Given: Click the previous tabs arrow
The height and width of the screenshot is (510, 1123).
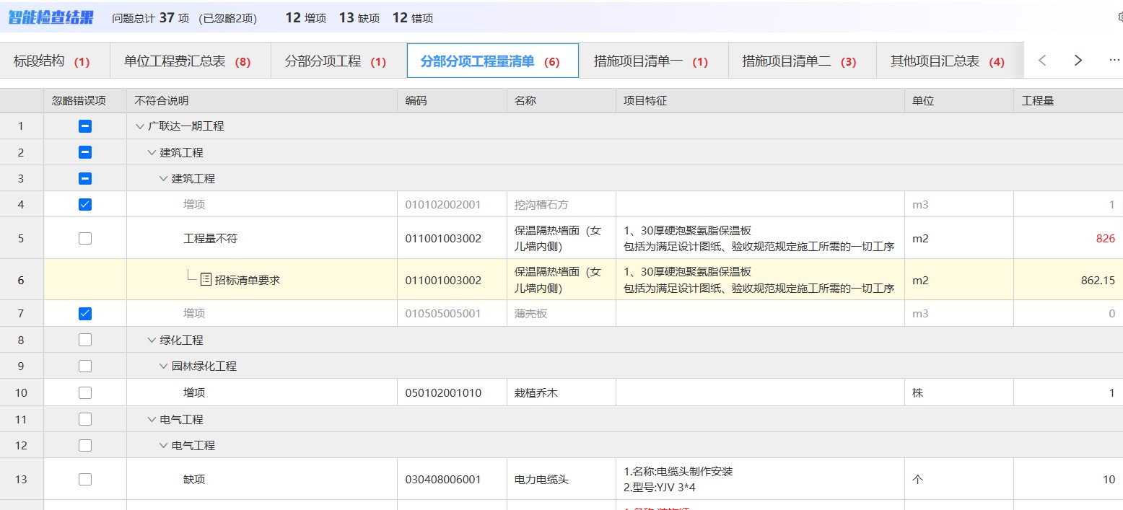Looking at the screenshot, I should [1042, 61].
